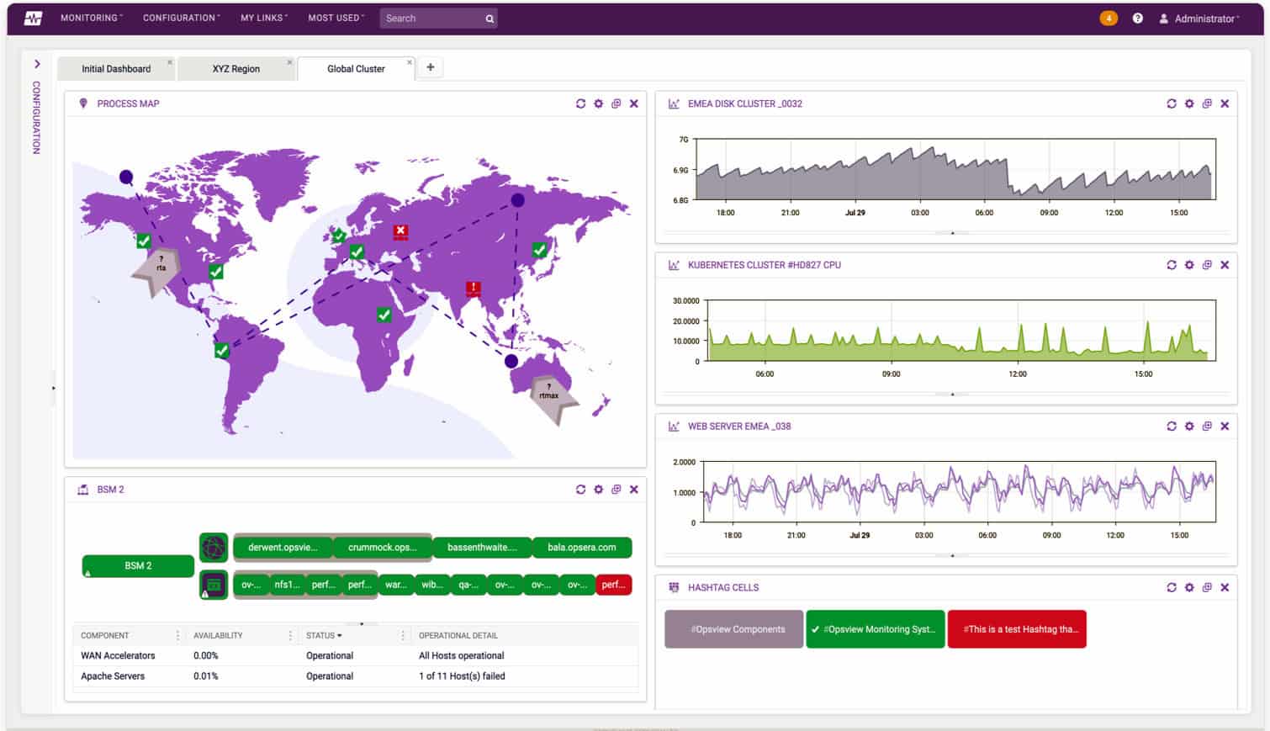Sort by the Status column header
Screen dimensions: 1270x731
pyautogui.click(x=324, y=636)
